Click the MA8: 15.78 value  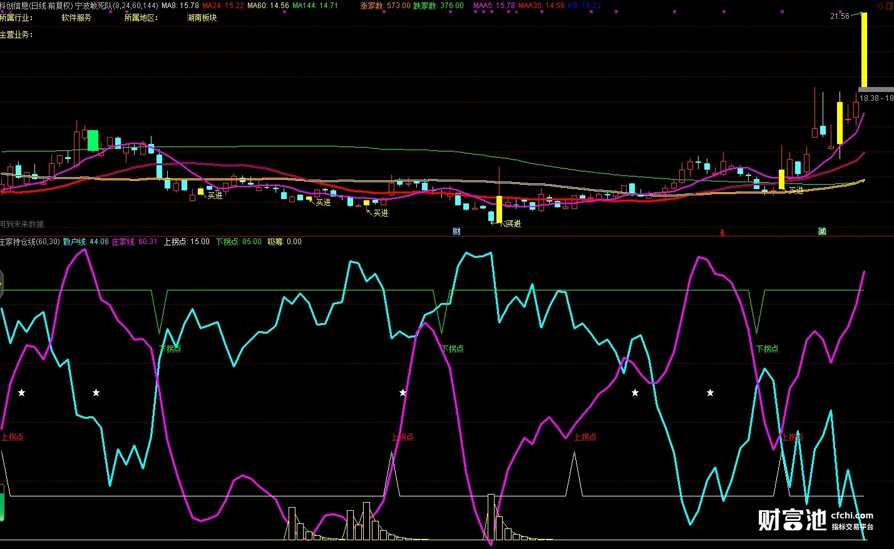(180, 6)
